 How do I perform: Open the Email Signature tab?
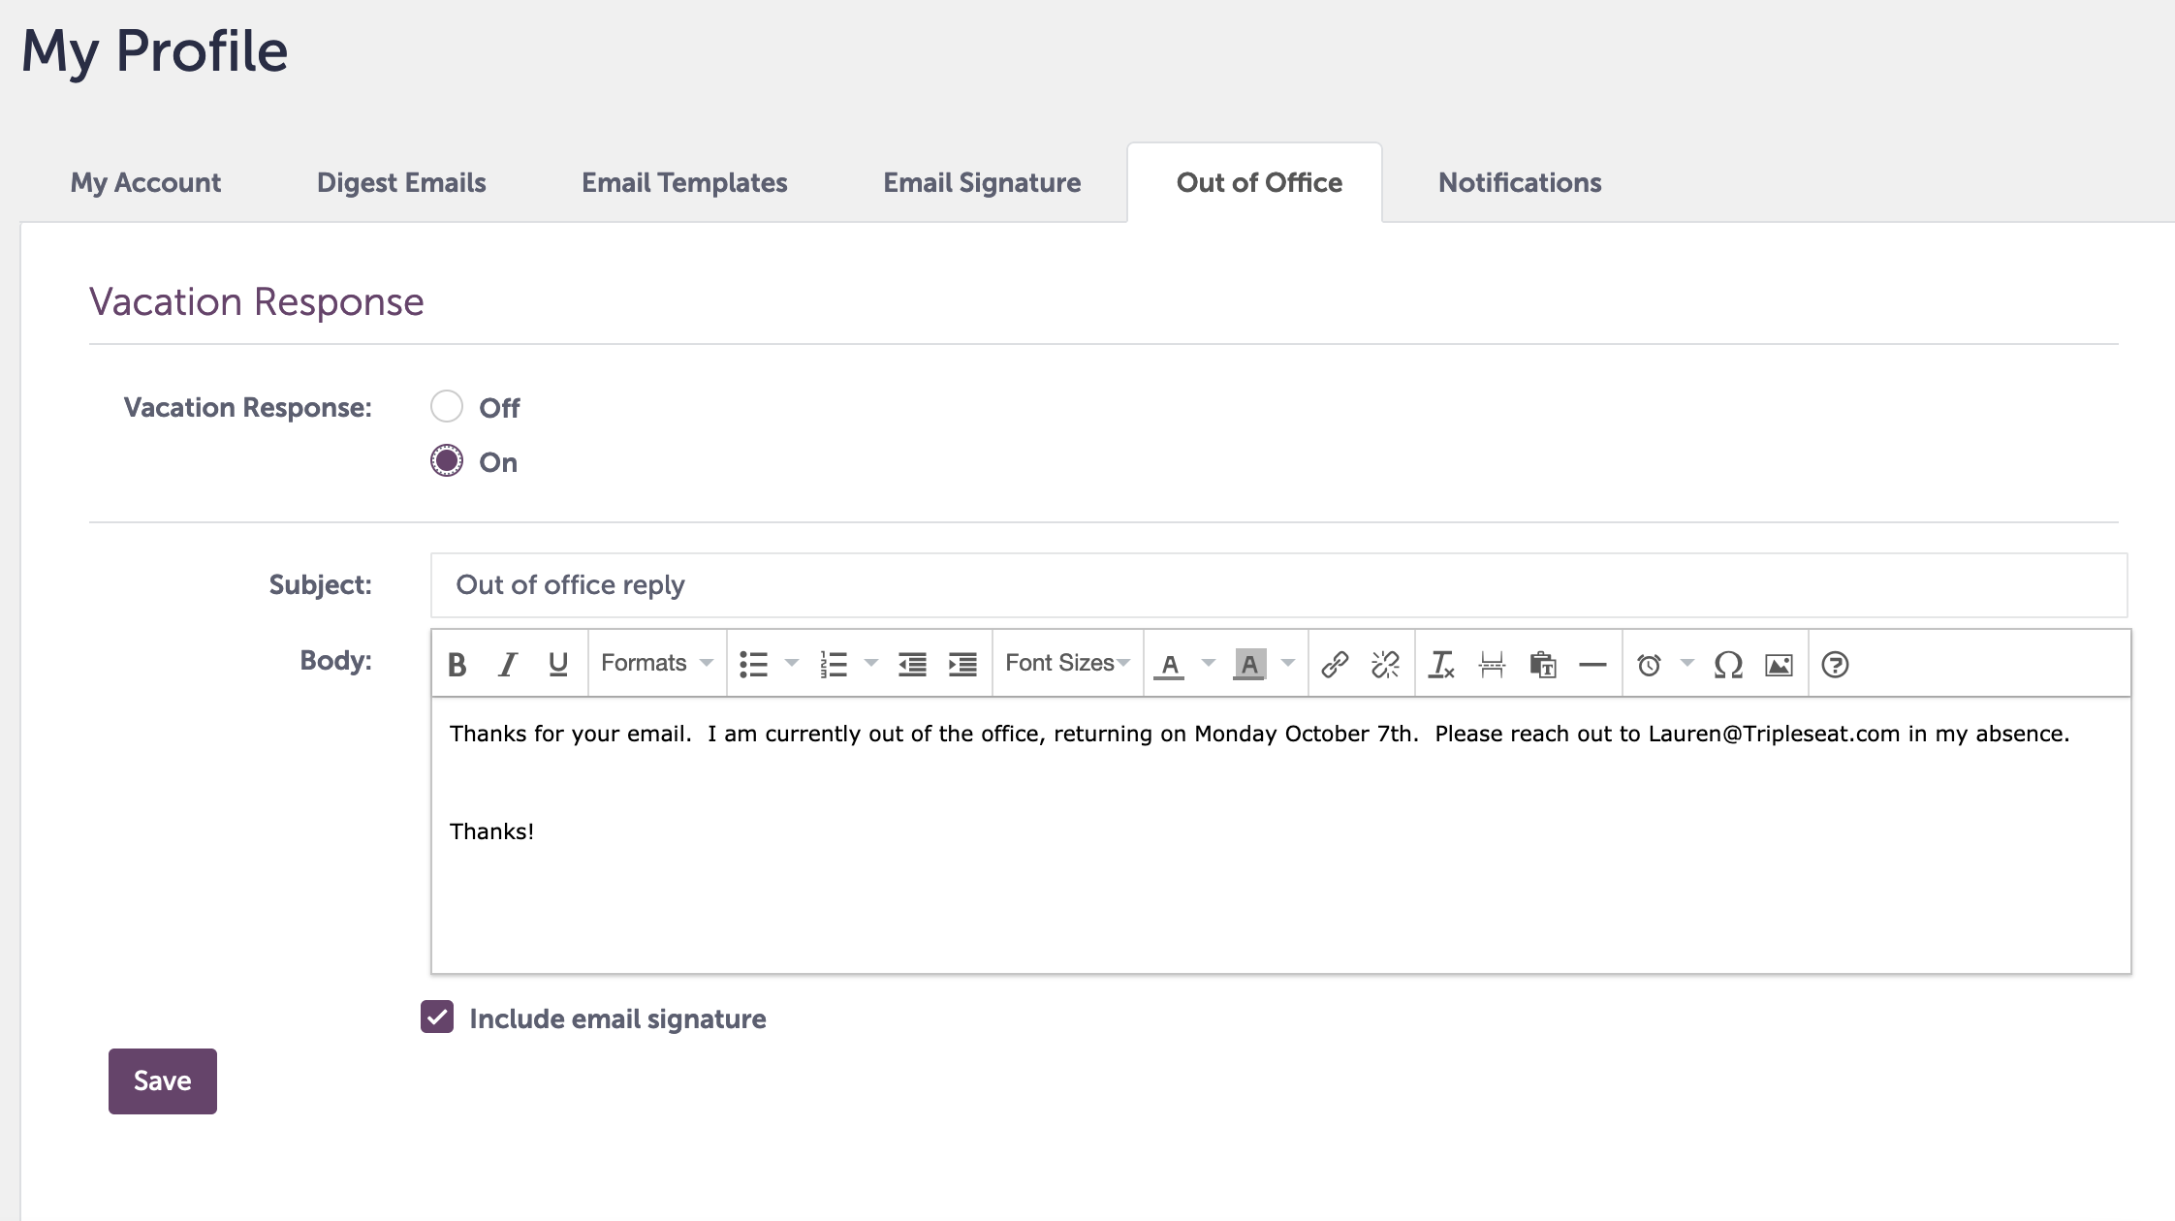tap(982, 182)
